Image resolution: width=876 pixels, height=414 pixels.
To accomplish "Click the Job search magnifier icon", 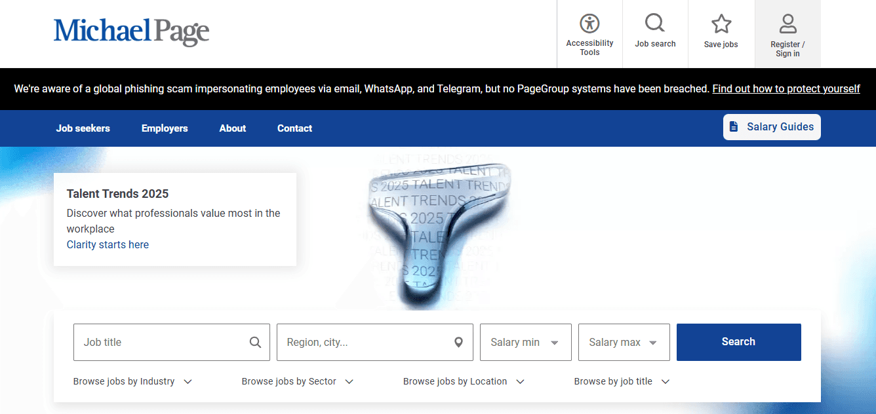I will (x=655, y=24).
